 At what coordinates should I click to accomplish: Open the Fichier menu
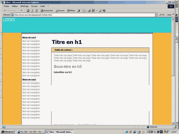point(6,6)
